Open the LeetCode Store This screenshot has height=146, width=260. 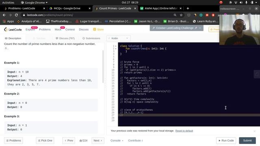point(98,30)
